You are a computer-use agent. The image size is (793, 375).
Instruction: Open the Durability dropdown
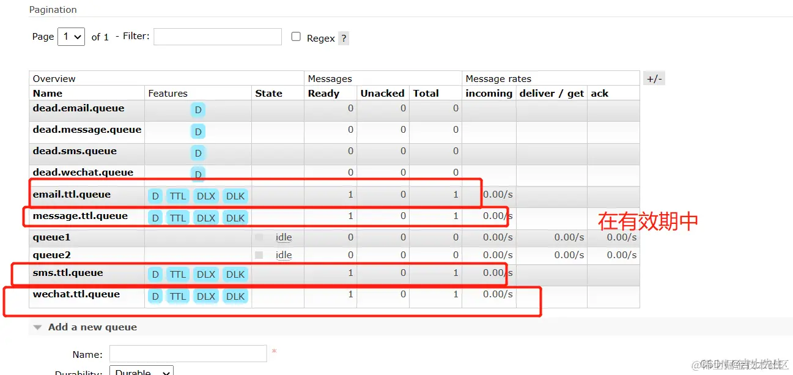tap(141, 372)
